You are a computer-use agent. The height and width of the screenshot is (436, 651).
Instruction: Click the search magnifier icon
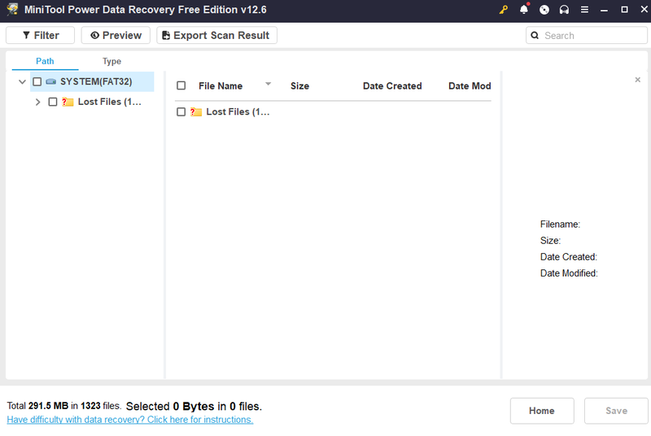click(x=535, y=35)
